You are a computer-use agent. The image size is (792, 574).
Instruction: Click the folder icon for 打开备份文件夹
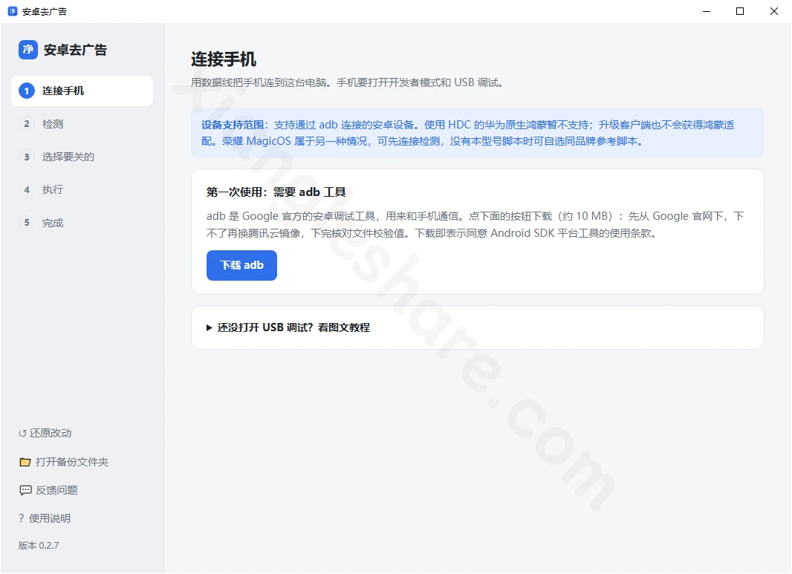tap(25, 462)
